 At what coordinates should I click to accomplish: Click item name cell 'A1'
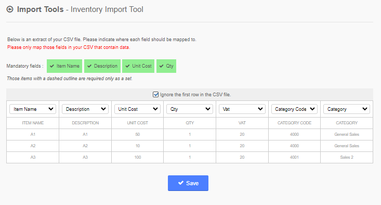[x=33, y=134]
